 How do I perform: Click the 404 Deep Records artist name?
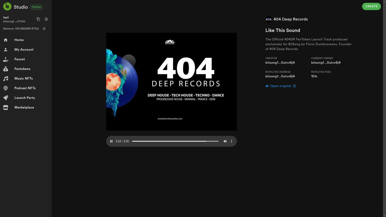(290, 19)
